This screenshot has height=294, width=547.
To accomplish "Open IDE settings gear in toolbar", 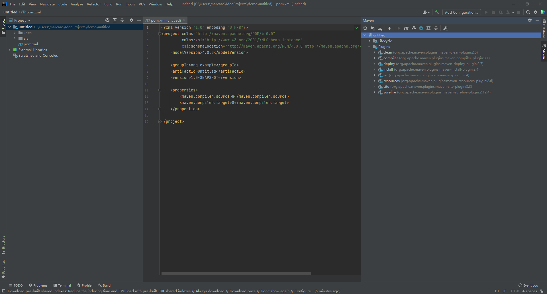I will [x=536, y=12].
